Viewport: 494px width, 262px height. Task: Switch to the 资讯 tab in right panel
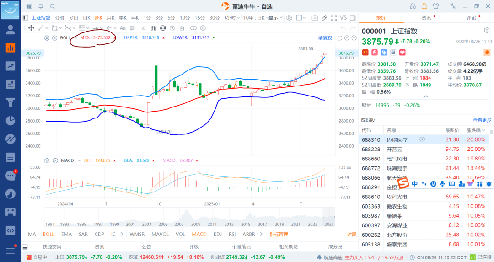[426, 18]
